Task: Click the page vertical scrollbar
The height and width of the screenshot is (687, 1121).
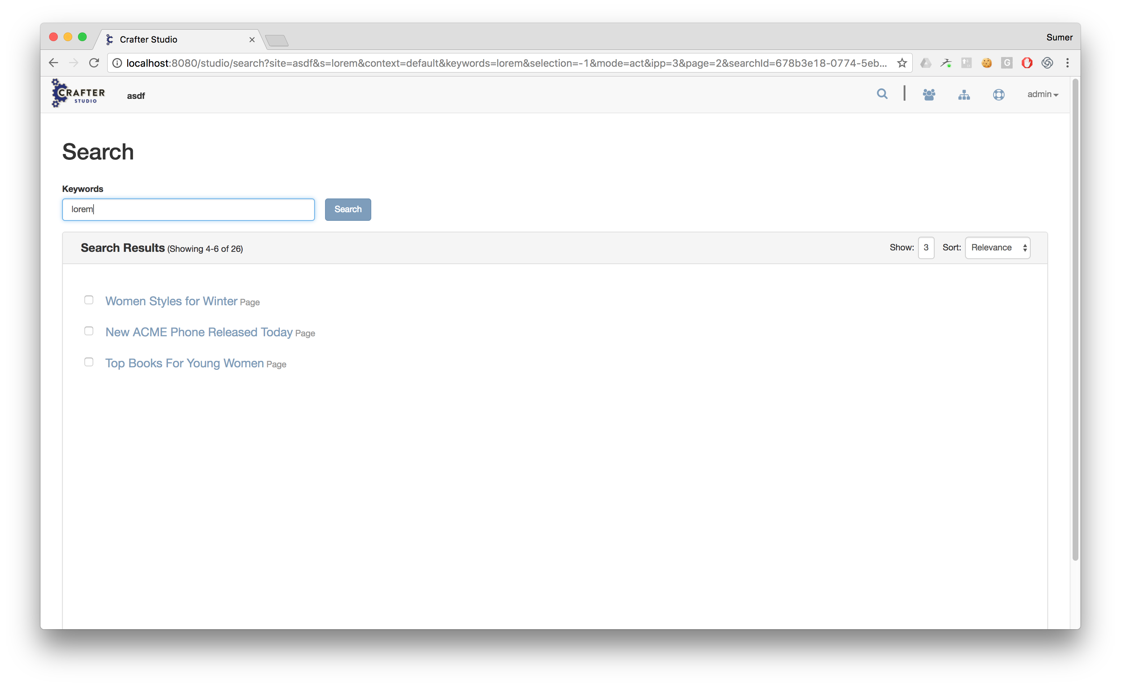Action: pyautogui.click(x=1075, y=319)
